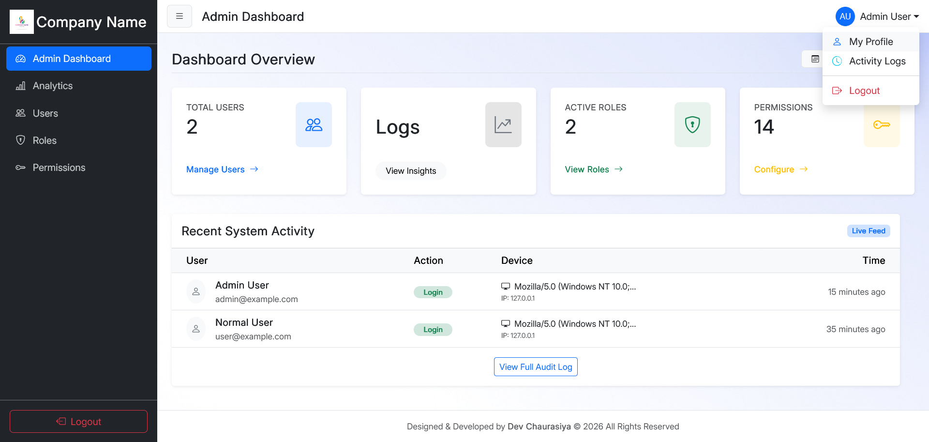Select Activity Logs from the user menu

877,61
